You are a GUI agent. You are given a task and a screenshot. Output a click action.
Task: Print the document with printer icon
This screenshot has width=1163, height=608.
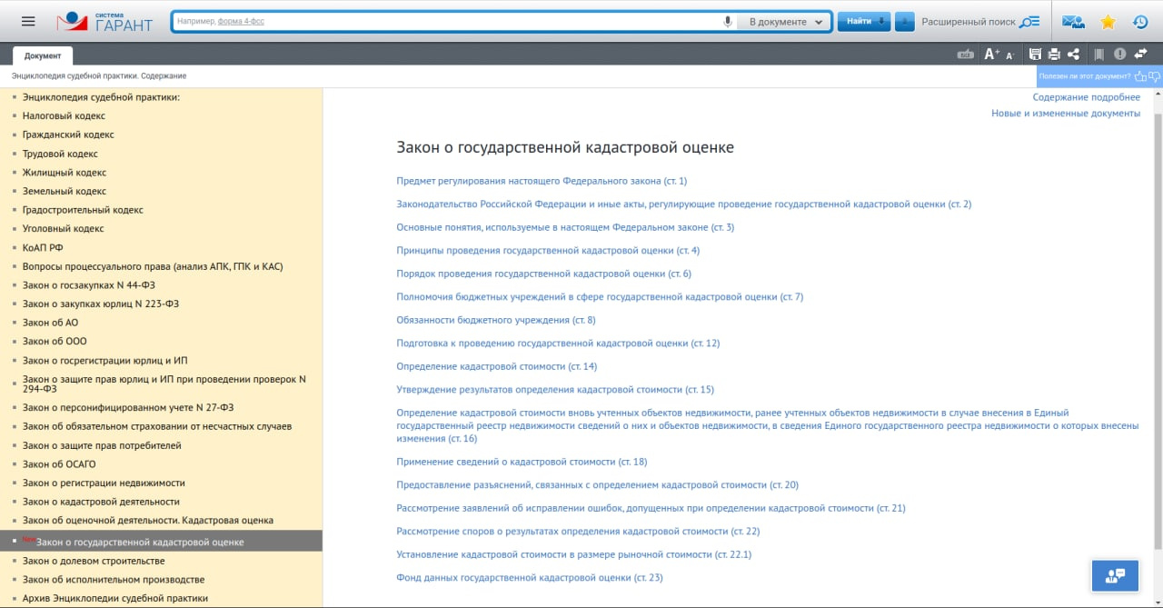(1054, 55)
